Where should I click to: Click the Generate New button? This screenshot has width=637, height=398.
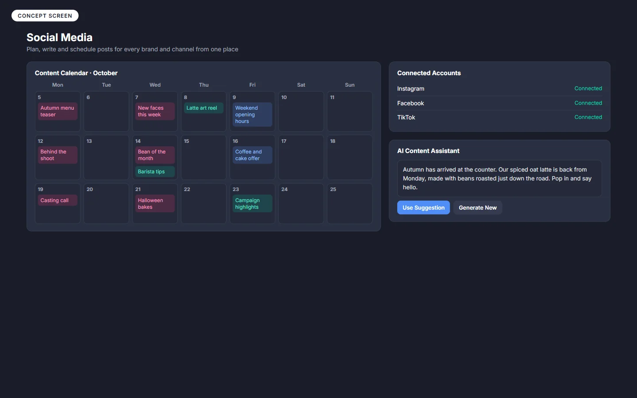click(478, 207)
